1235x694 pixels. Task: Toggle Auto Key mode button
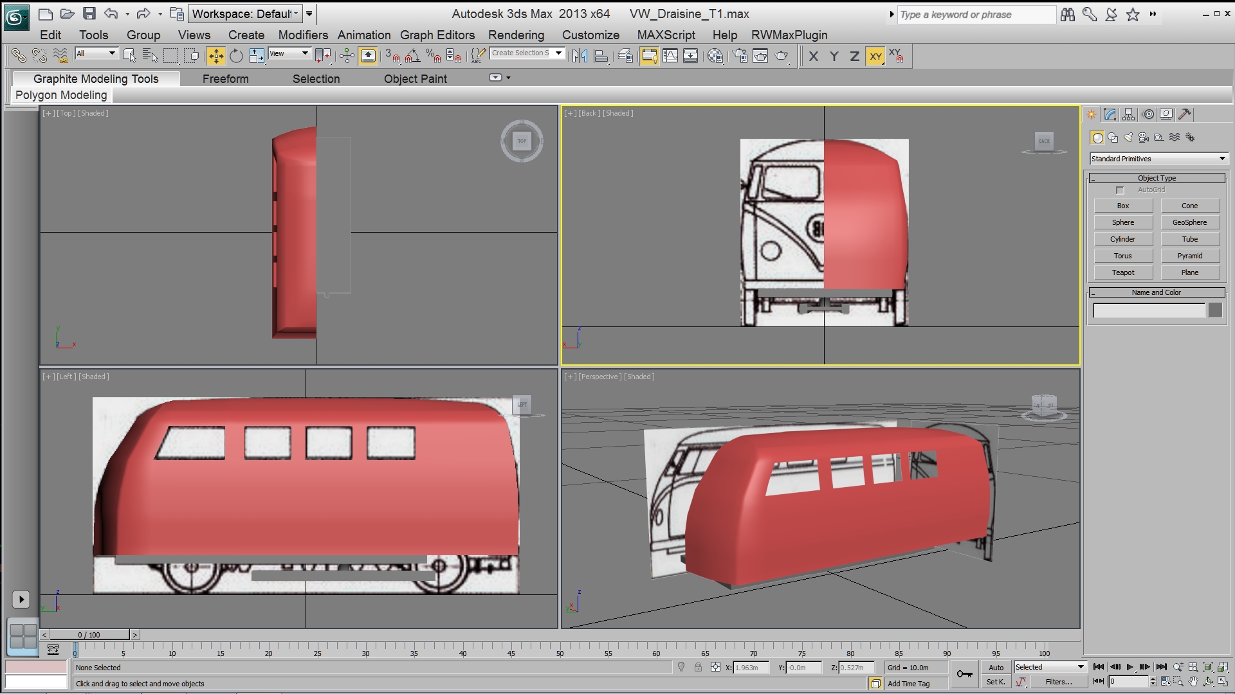click(x=996, y=668)
